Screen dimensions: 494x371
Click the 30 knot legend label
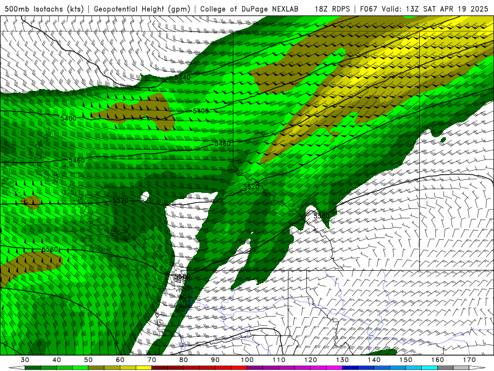click(25, 360)
